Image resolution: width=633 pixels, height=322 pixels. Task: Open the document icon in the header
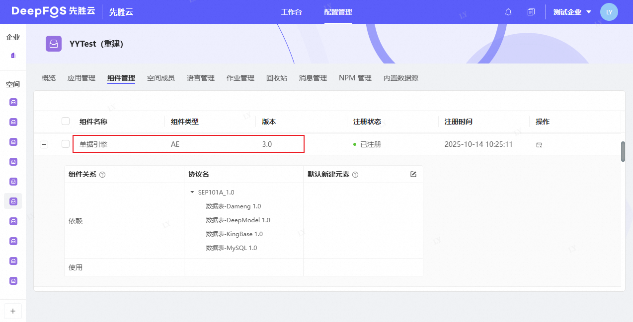pos(531,12)
